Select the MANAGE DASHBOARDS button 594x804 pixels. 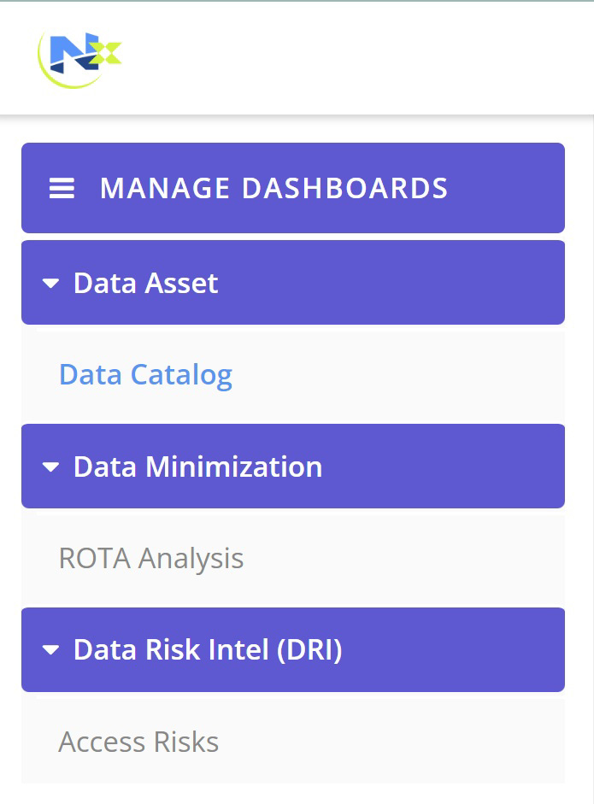click(x=293, y=188)
